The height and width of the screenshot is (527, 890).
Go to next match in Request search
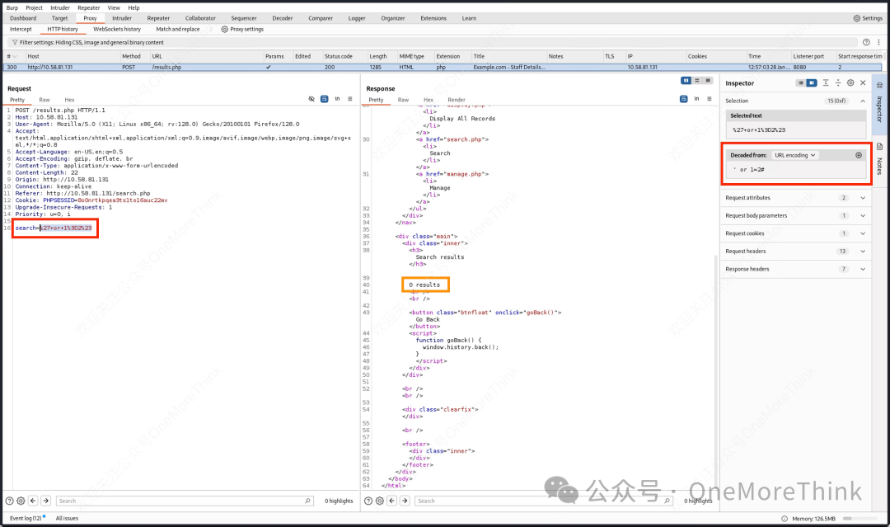(x=46, y=501)
